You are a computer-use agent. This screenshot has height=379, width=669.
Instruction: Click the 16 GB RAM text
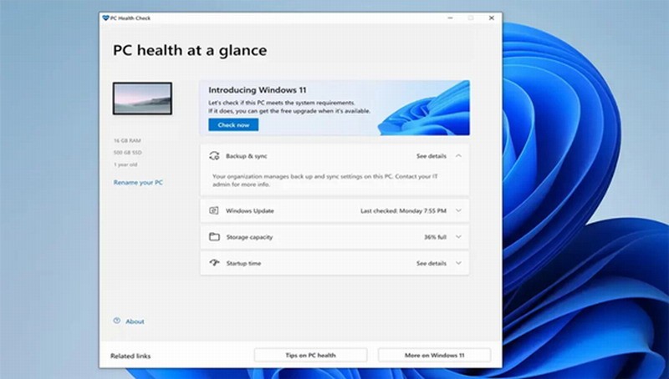(x=127, y=140)
